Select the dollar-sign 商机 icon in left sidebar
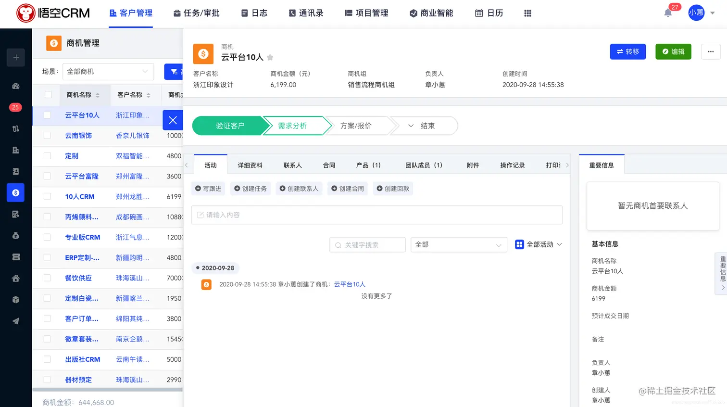Screen dimensions: 727x407 (x=15, y=192)
